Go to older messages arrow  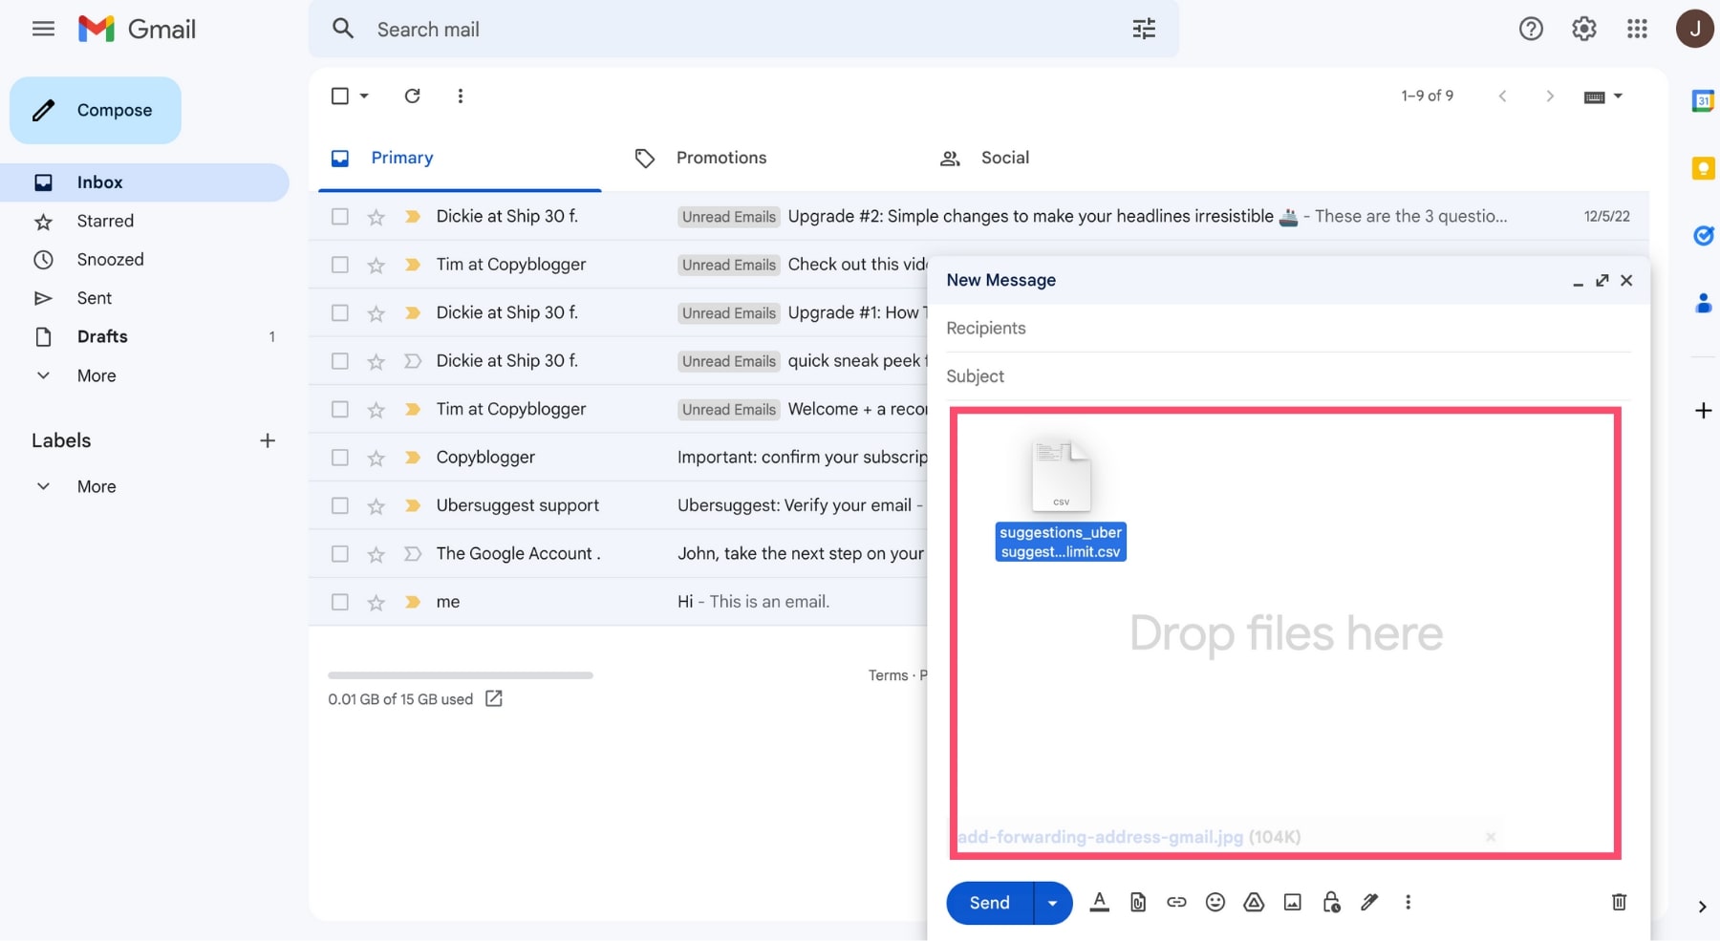tap(1550, 96)
